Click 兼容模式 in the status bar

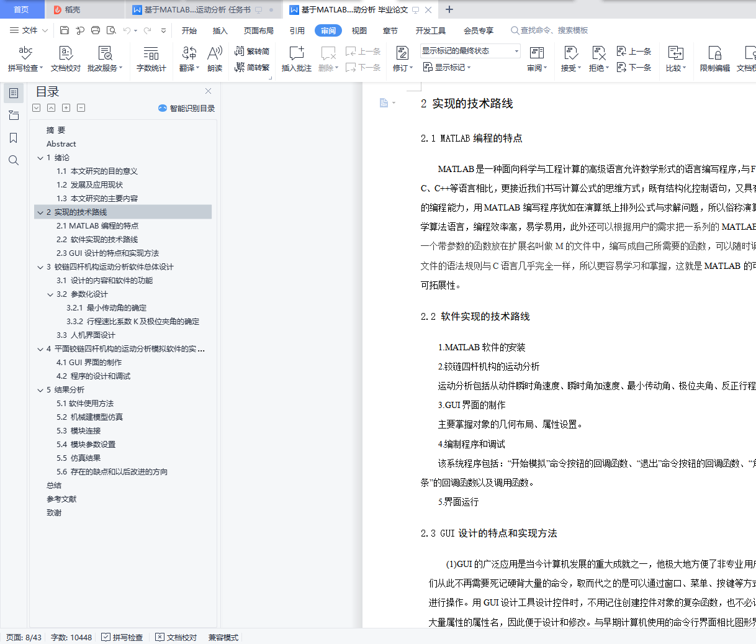click(223, 637)
